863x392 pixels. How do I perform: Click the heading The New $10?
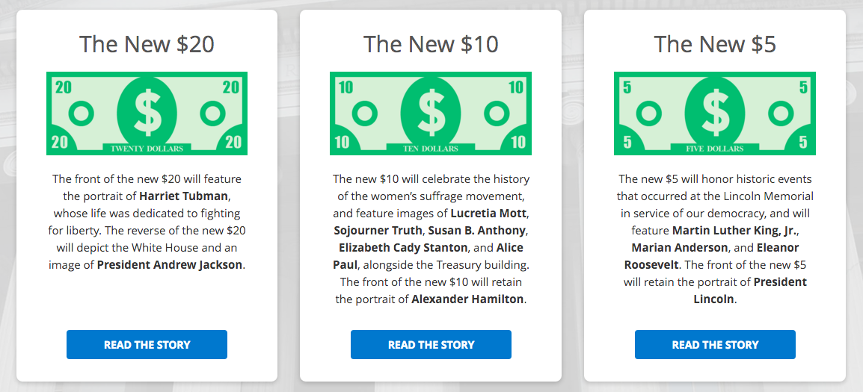431,44
